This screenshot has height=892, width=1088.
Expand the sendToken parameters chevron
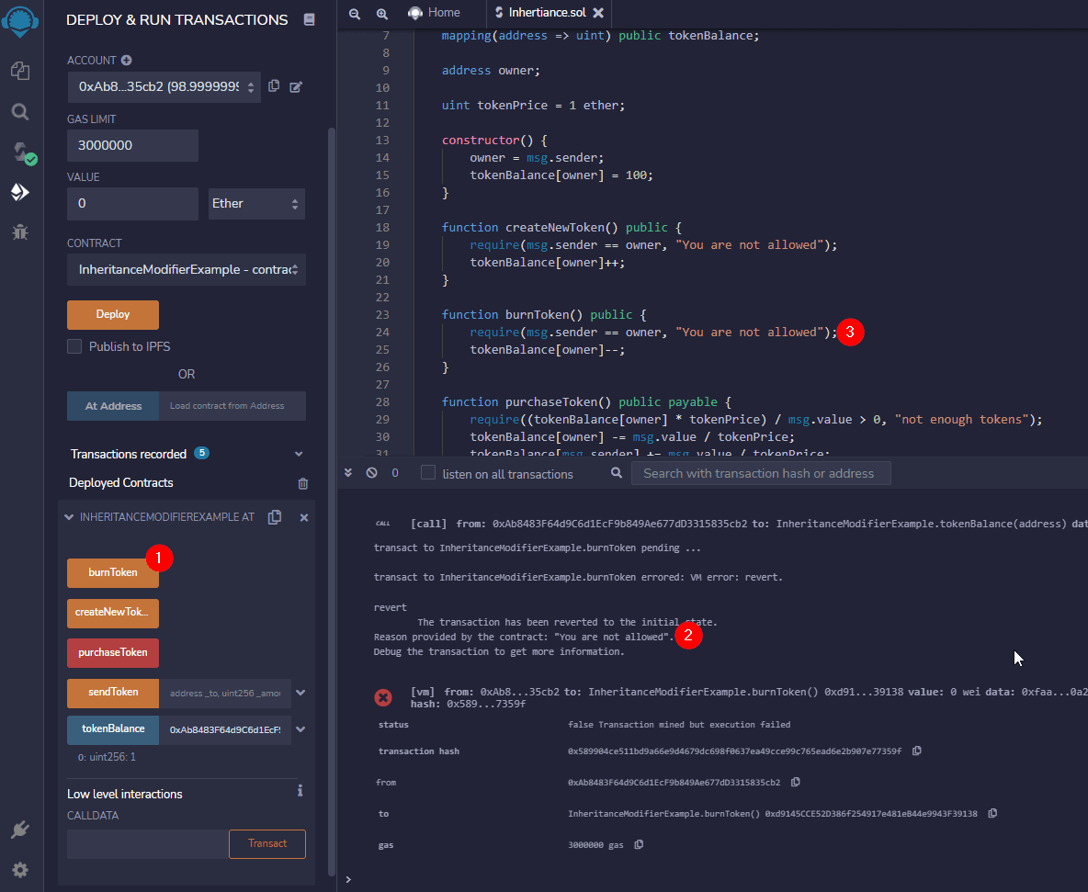(300, 693)
